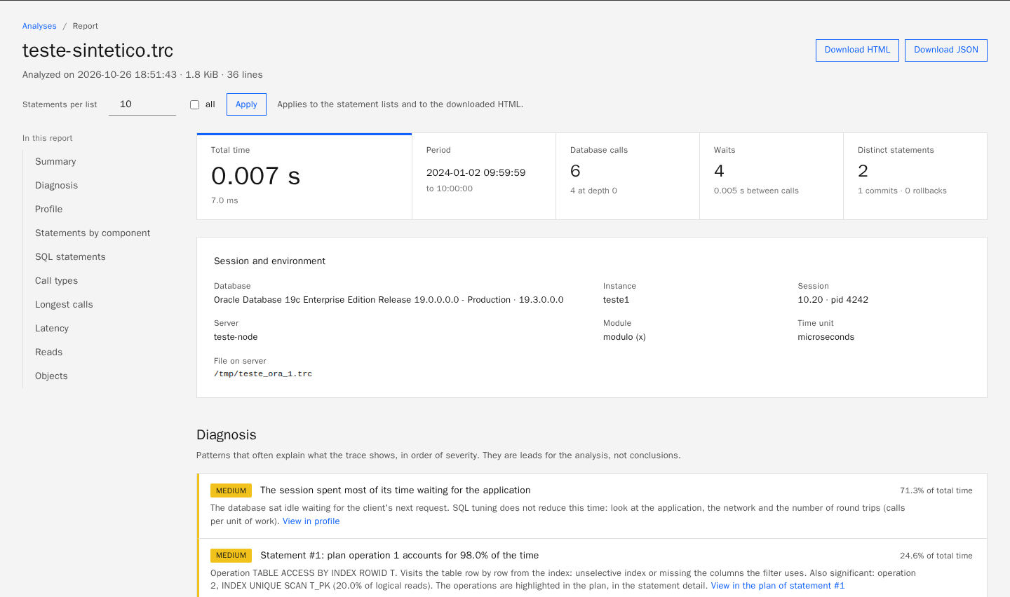This screenshot has width=1010, height=597.
Task: Open 'View in the plan of statement #1'
Action: pyautogui.click(x=777, y=586)
